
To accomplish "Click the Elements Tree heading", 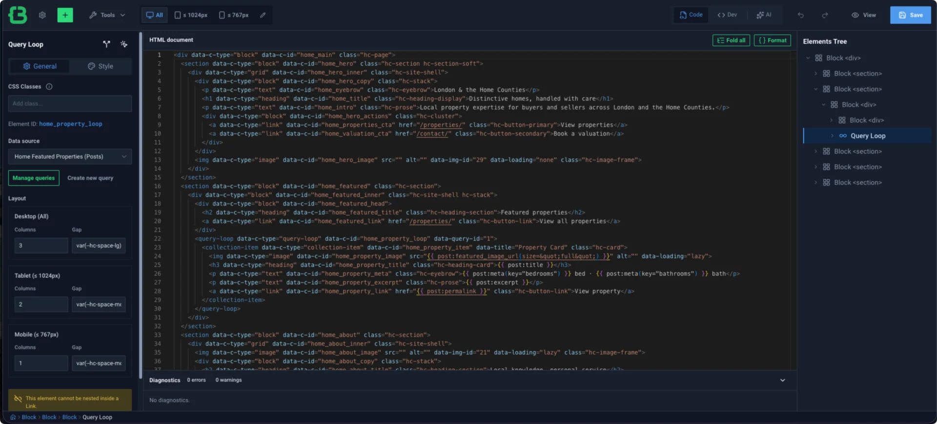I will click(x=825, y=41).
